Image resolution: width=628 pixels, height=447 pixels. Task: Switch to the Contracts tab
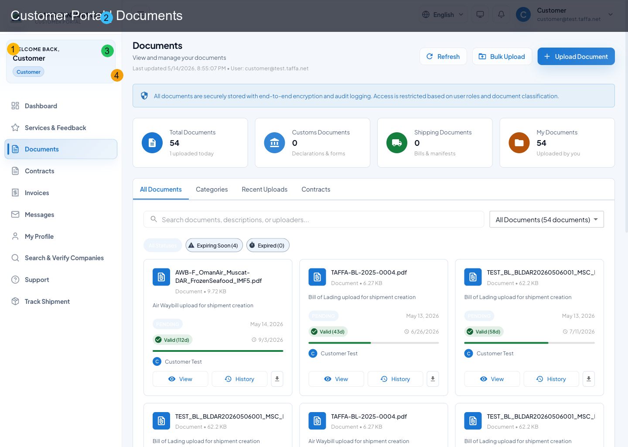click(x=316, y=189)
